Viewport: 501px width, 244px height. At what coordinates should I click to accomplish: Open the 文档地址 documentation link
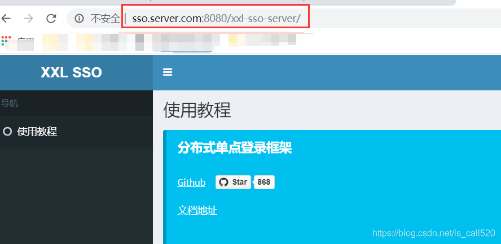[x=197, y=211]
